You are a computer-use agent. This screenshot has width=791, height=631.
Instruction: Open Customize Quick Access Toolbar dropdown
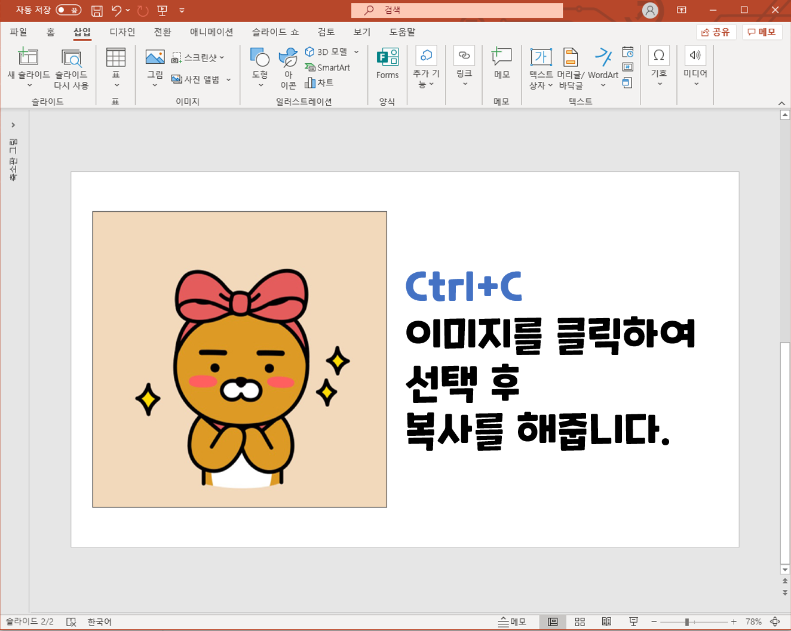point(182,10)
